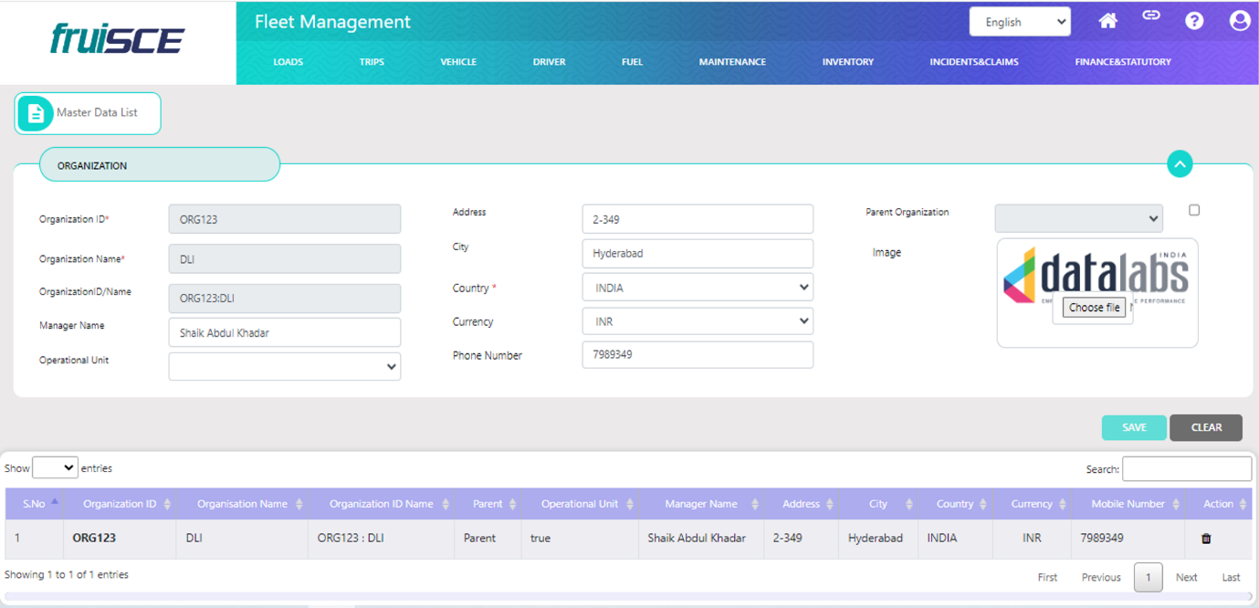Collapse the Organization panel with chevron

coord(1180,164)
